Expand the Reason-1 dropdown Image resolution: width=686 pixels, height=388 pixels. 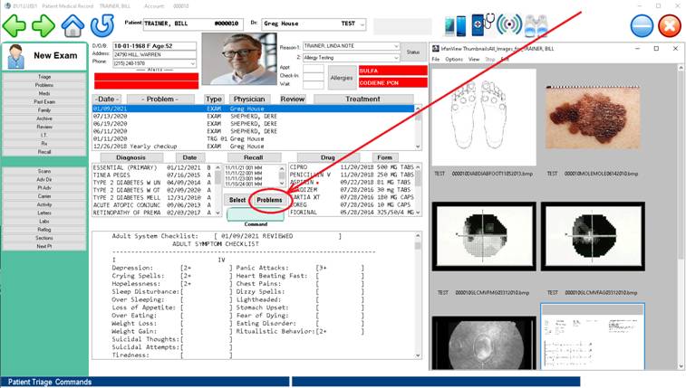[396, 46]
